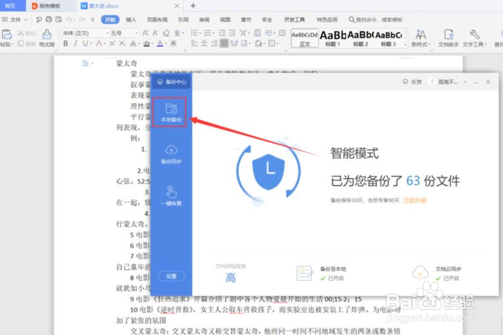Viewport: 503px width, 335px height.
Task: Switch to the 引用 ribbon tab
Action: tap(183, 19)
